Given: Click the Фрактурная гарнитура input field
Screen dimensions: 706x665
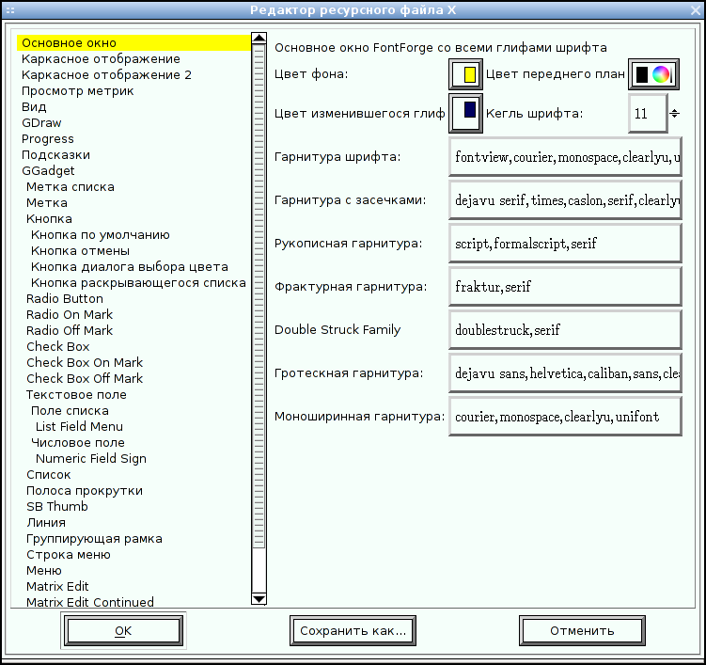Looking at the screenshot, I should pos(565,287).
